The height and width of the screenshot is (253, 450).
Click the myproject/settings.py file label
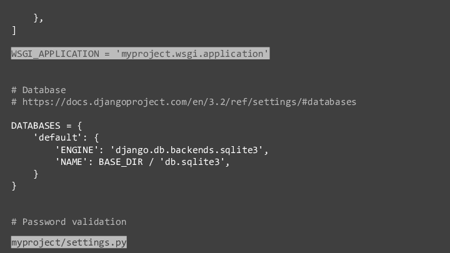69,242
